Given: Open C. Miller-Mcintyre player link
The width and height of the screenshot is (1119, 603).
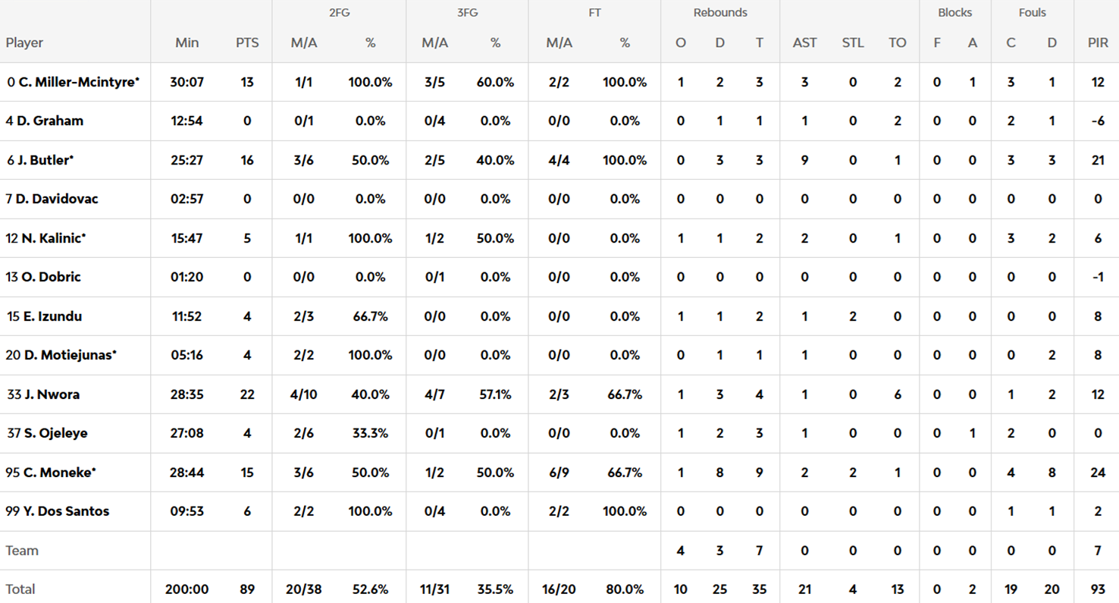Looking at the screenshot, I should coord(78,82).
